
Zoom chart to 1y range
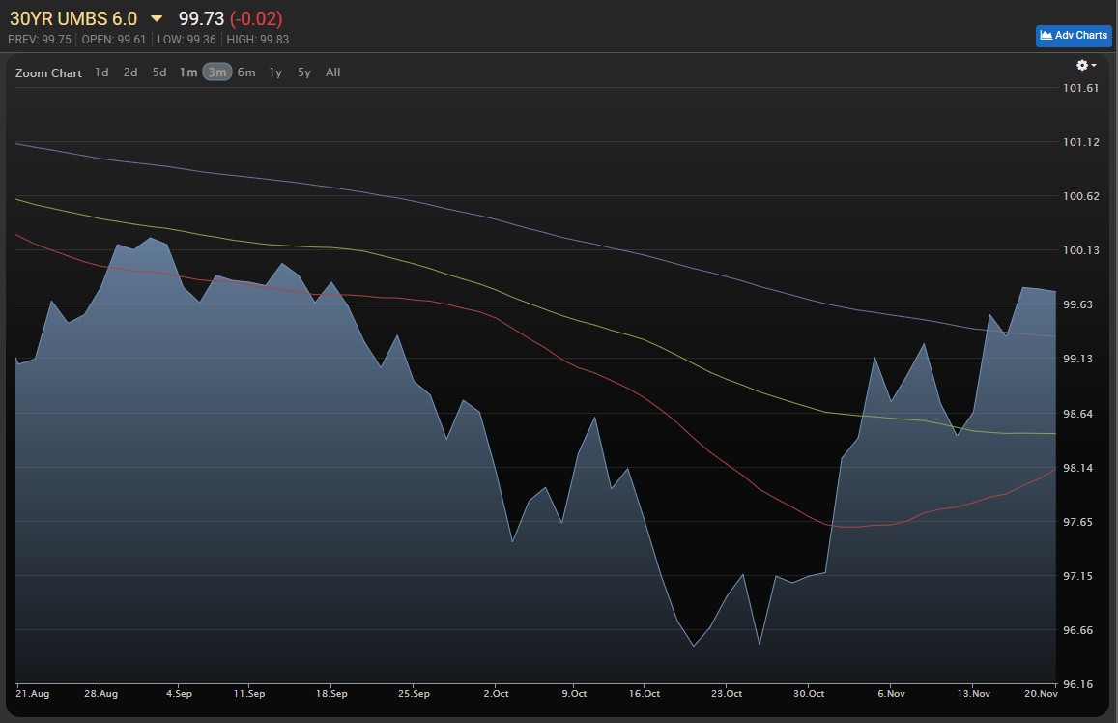coord(275,72)
